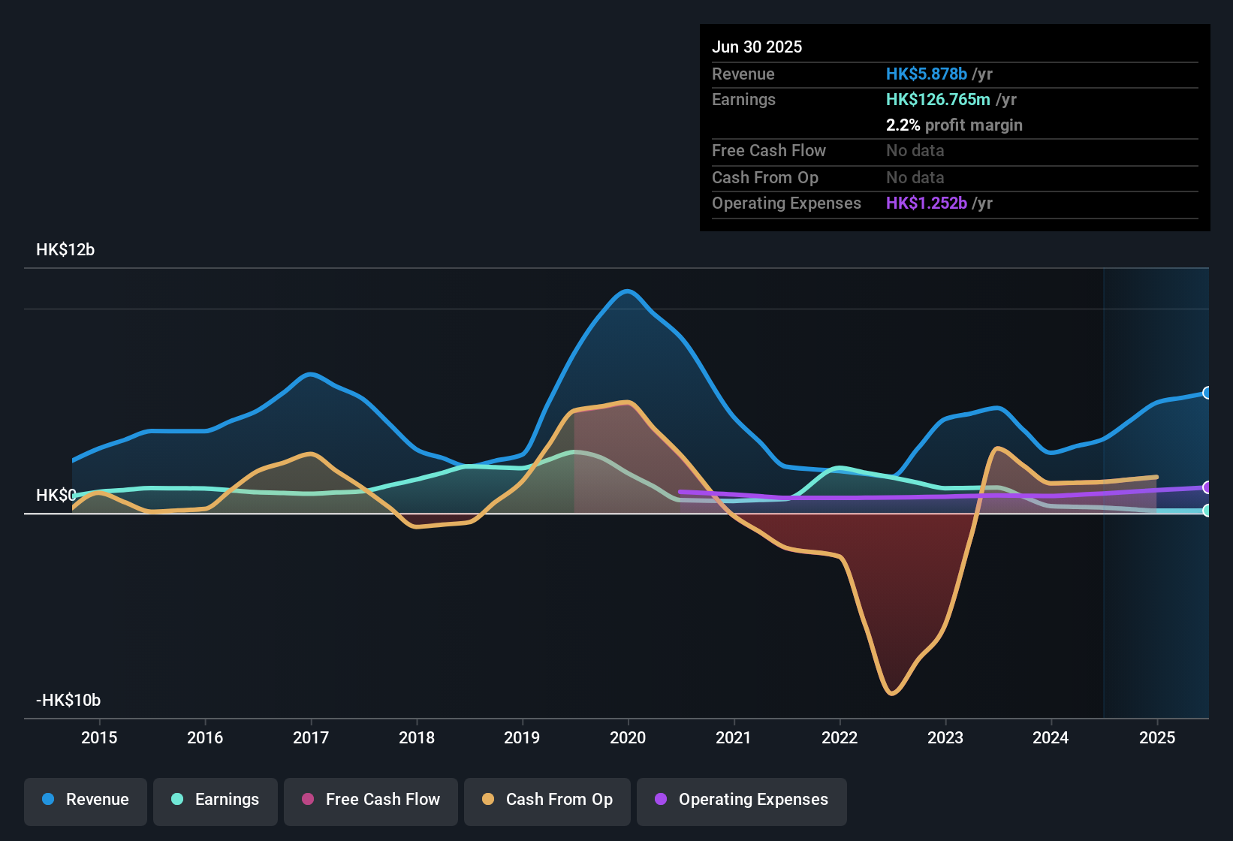Click the 2020 label on the x-axis

point(628,737)
